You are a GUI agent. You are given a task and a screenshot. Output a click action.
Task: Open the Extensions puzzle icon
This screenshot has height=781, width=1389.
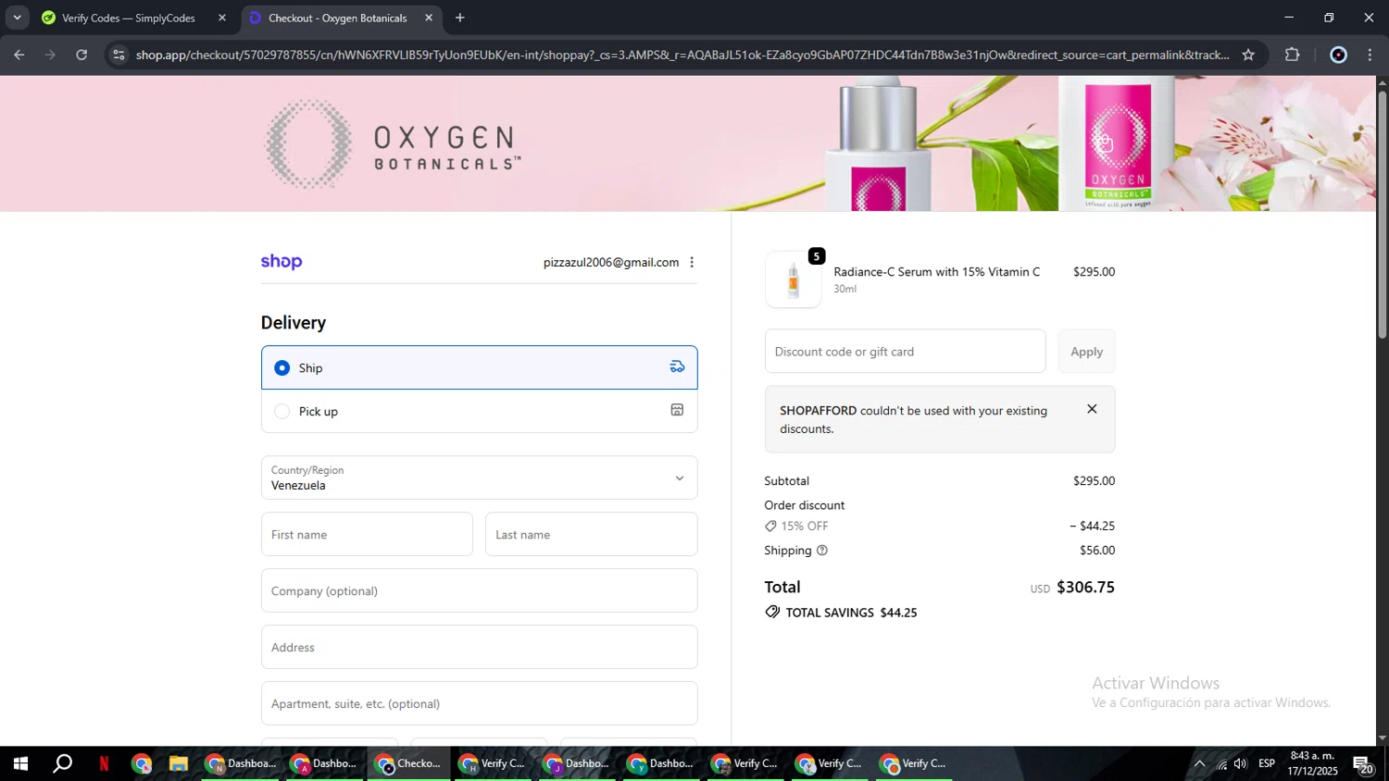pos(1293,55)
